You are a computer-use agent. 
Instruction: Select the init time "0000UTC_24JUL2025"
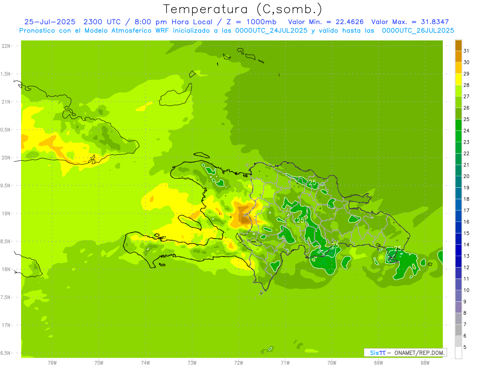(271, 30)
